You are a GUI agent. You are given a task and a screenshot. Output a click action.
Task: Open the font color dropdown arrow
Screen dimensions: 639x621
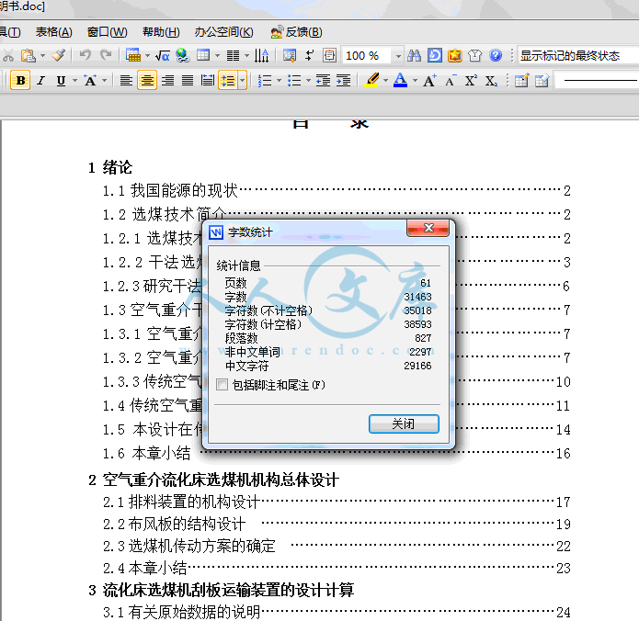tap(415, 81)
